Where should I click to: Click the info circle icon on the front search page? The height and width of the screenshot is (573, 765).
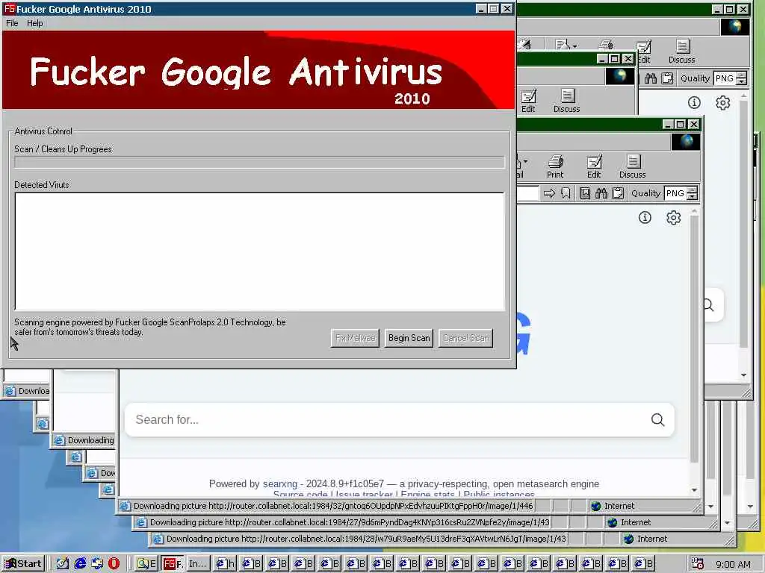[645, 217]
